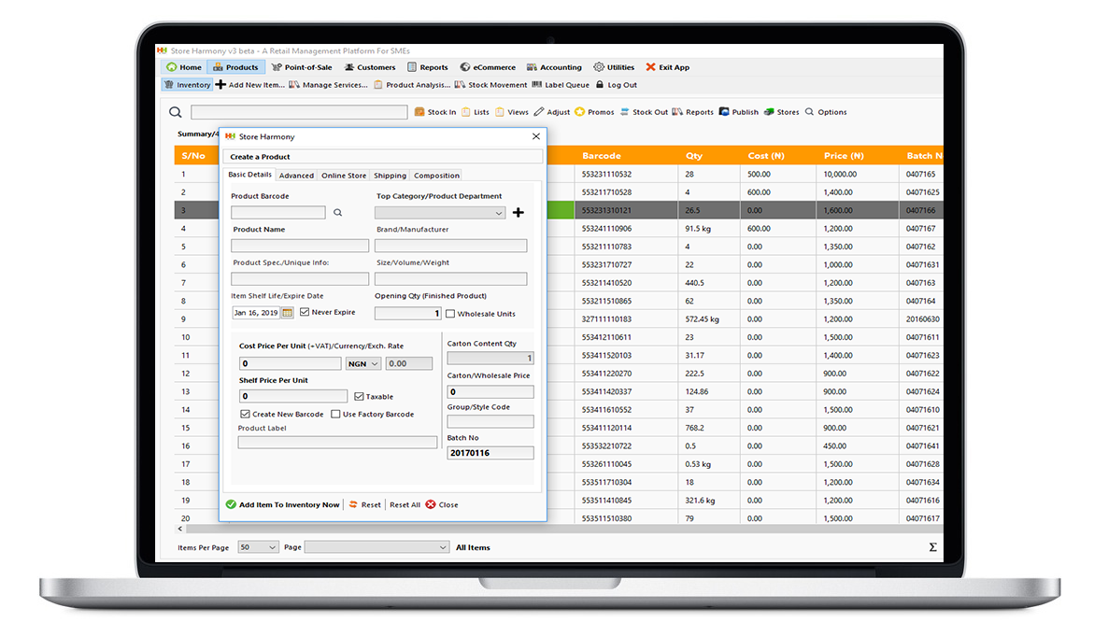Open the Lists toolbar icon
The image size is (1094, 622).
click(465, 111)
